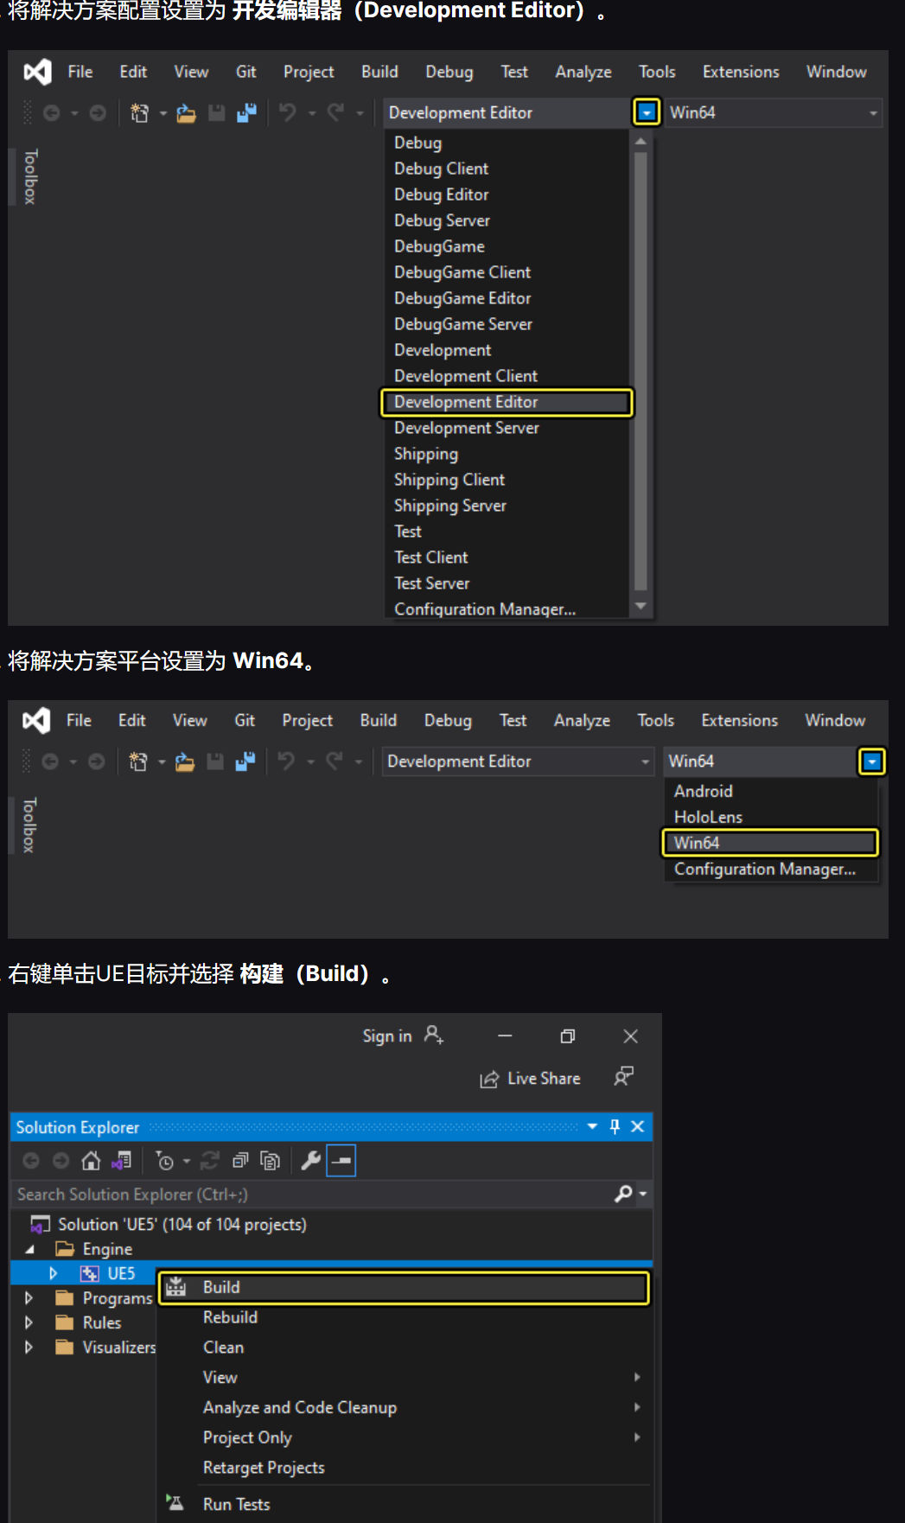Click Undo icon in toolbar above configuration list

click(287, 112)
